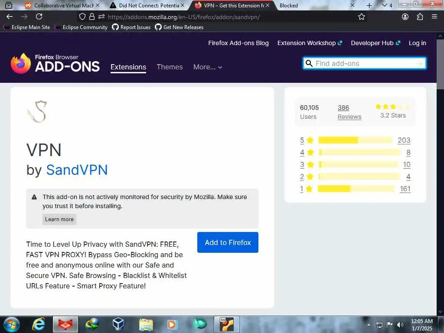
Task: Click the Find add-ons search field
Action: point(364,63)
